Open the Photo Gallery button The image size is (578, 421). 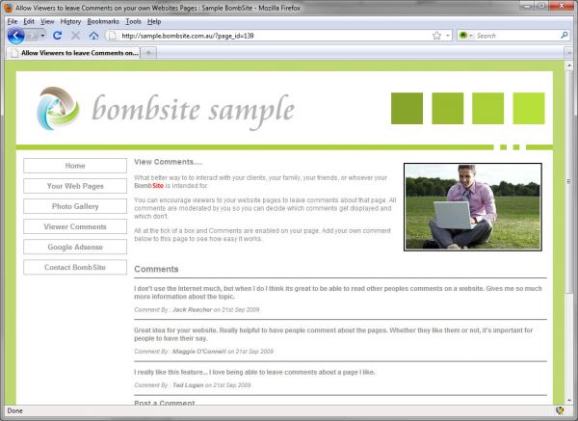pyautogui.click(x=75, y=206)
